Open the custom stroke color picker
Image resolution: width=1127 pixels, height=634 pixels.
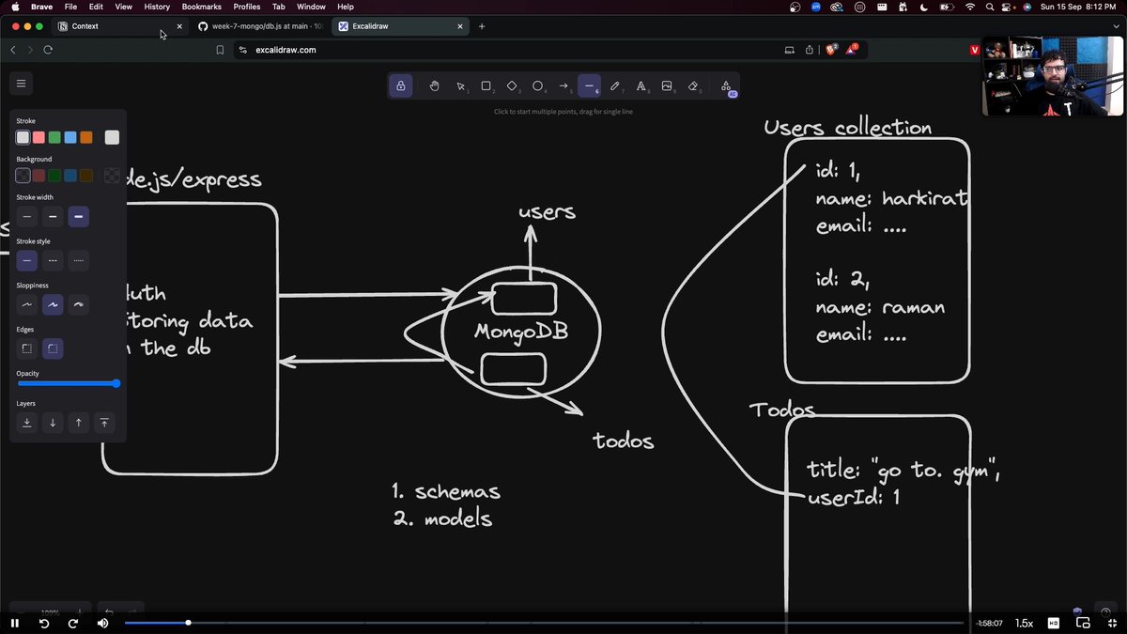[112, 137]
